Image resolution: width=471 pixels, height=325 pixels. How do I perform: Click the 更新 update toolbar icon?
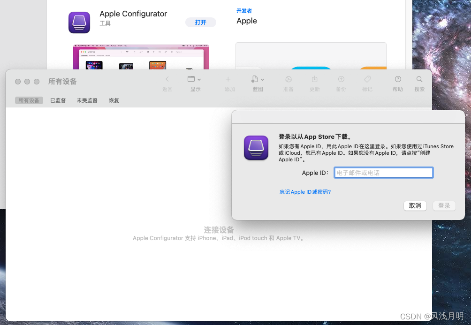pyautogui.click(x=314, y=79)
